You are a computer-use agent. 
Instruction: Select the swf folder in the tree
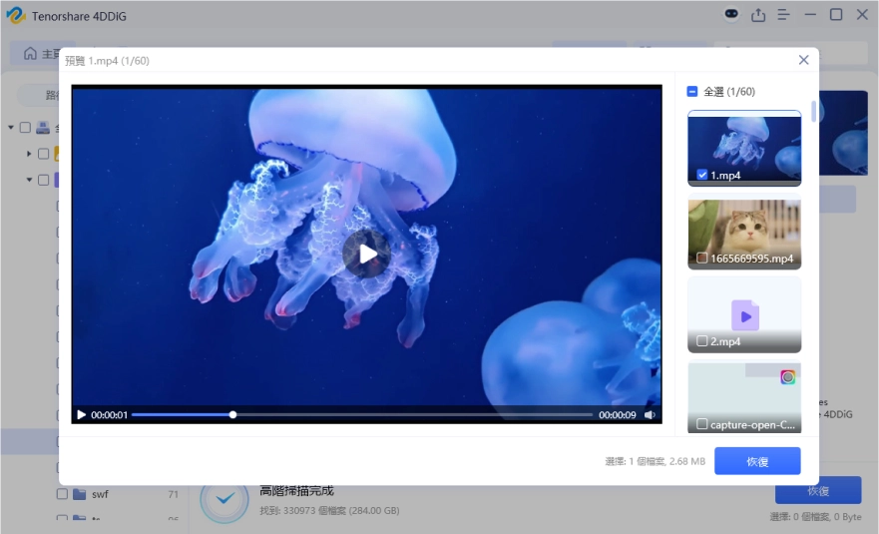(x=100, y=494)
